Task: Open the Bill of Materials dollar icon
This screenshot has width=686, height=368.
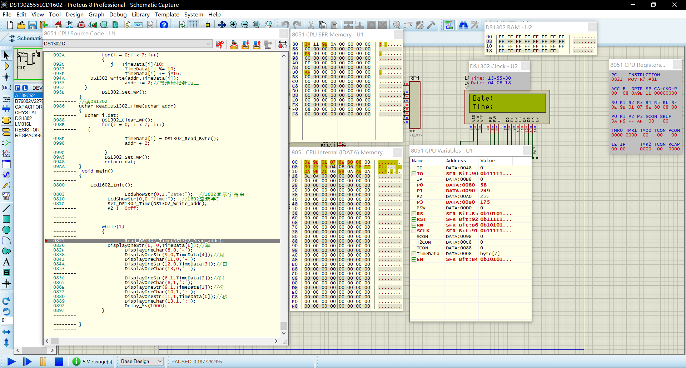Action: tap(127, 25)
